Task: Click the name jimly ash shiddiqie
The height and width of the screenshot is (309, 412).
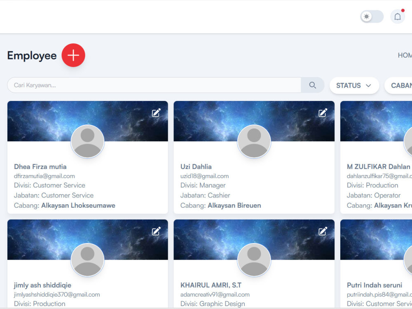Action: (42, 285)
